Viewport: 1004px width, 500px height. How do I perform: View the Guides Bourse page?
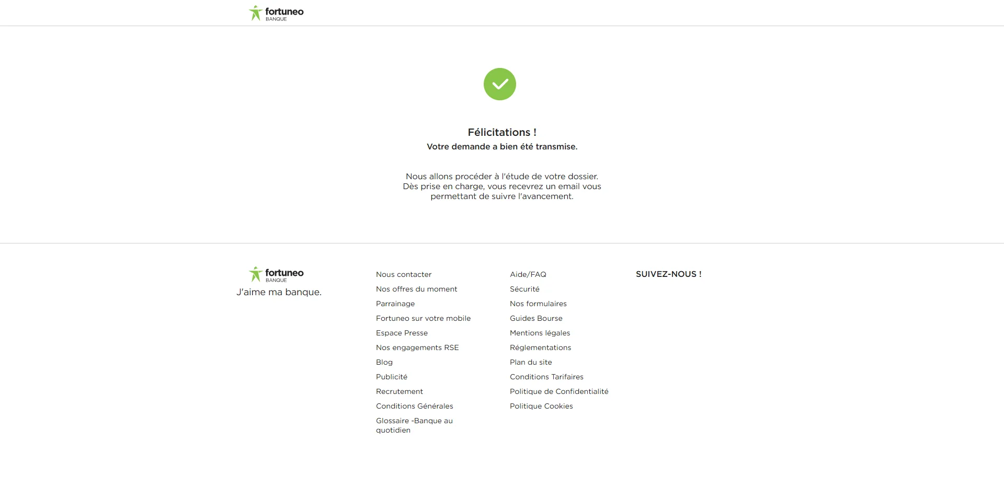click(x=536, y=318)
